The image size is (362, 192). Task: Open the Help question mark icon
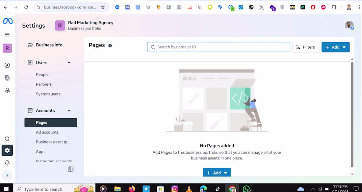[x=7, y=175]
